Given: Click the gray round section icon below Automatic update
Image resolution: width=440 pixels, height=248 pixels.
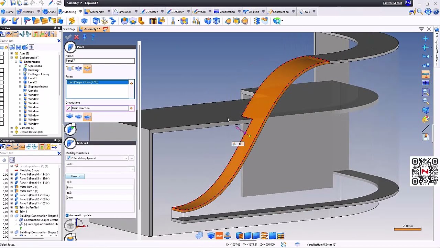Looking at the screenshot, I should 70,226.
